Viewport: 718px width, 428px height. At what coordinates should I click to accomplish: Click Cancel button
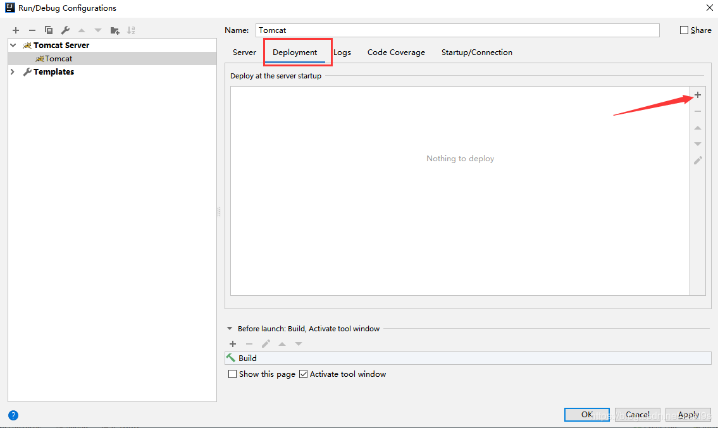638,415
